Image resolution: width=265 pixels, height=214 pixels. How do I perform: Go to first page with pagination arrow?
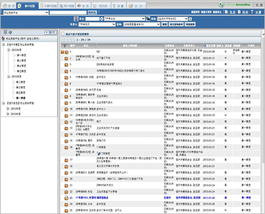pos(62,40)
